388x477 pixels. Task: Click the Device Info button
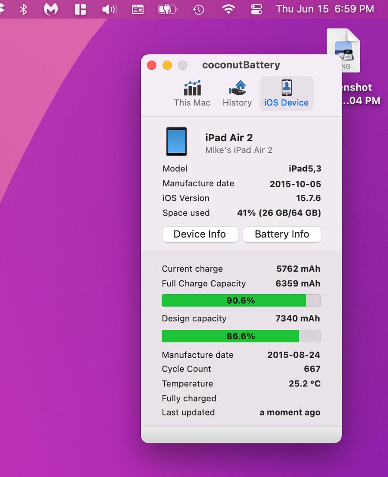coord(200,234)
